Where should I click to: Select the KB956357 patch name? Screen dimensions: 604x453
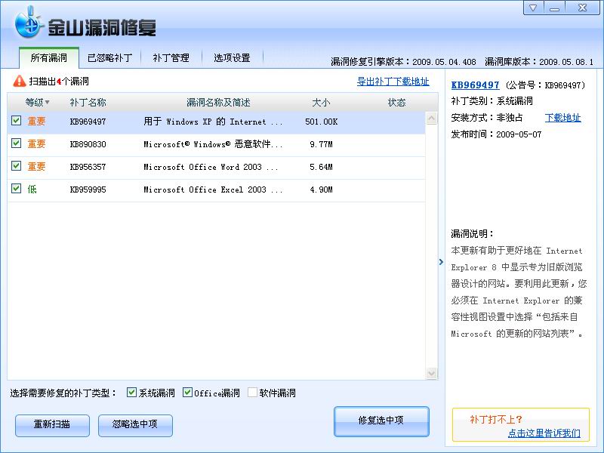pos(88,167)
